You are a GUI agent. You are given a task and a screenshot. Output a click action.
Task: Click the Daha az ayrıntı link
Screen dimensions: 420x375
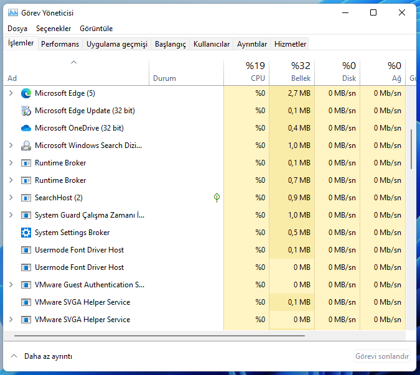[x=48, y=356]
